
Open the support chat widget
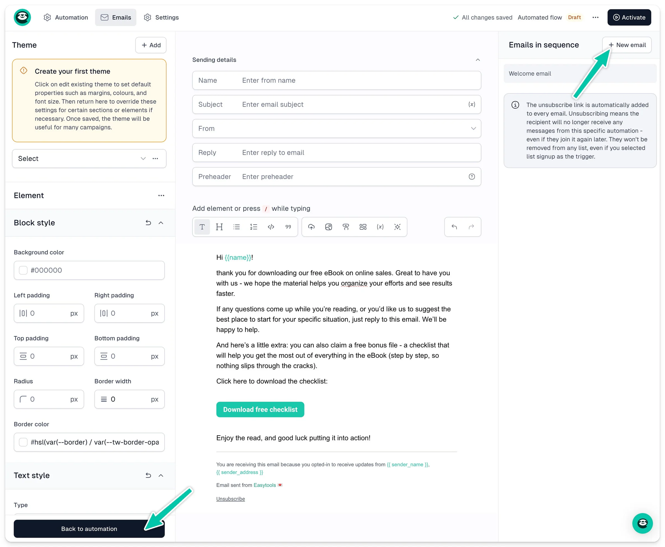[x=642, y=523]
